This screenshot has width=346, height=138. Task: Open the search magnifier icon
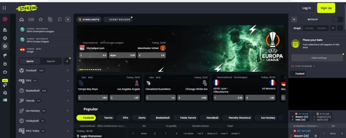click(59, 20)
